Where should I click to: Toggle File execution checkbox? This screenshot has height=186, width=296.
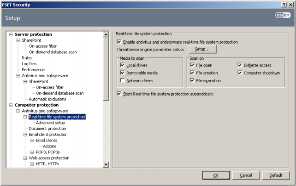point(192,80)
